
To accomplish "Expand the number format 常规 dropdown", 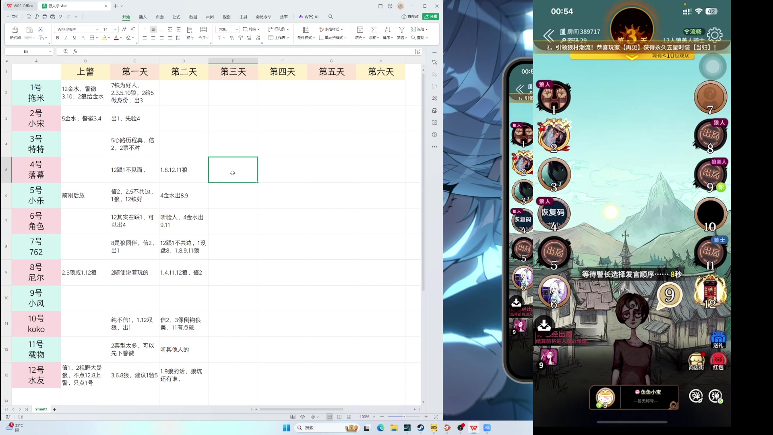I will tap(237, 29).
